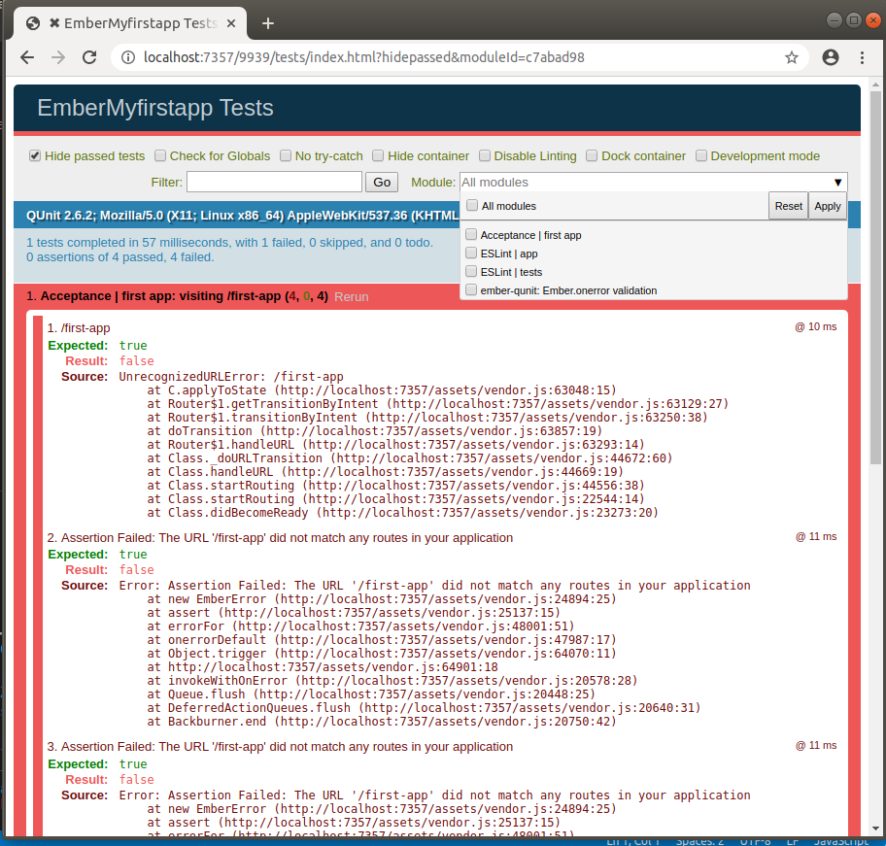Enable No try-catch checkbox
The width and height of the screenshot is (886, 846).
286,155
